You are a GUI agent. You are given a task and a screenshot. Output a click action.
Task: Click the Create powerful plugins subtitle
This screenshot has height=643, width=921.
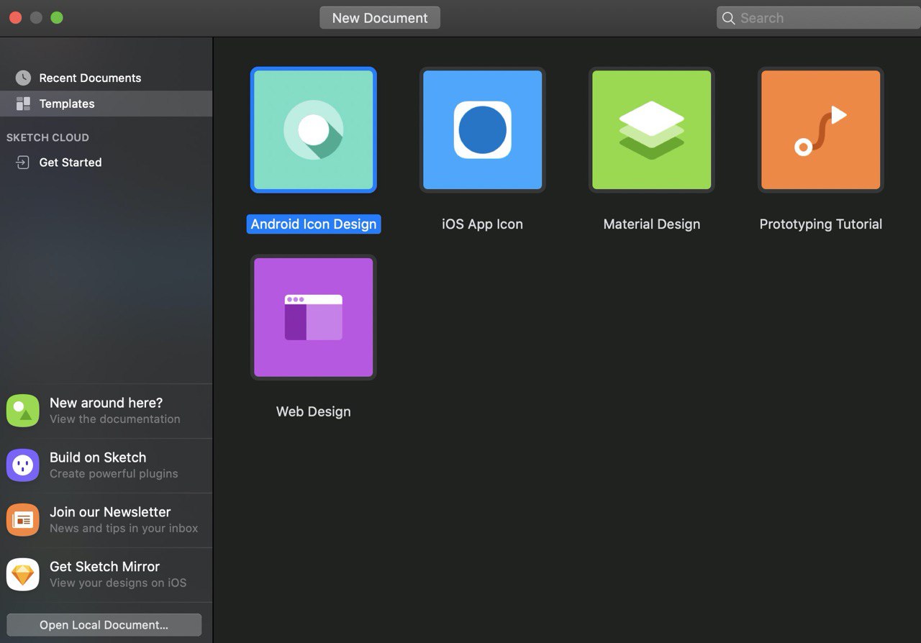[x=114, y=474]
